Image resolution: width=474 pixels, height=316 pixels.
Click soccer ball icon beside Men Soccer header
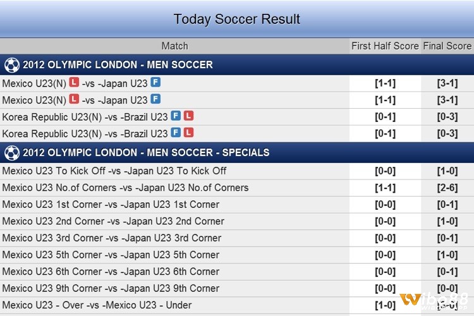[12, 65]
